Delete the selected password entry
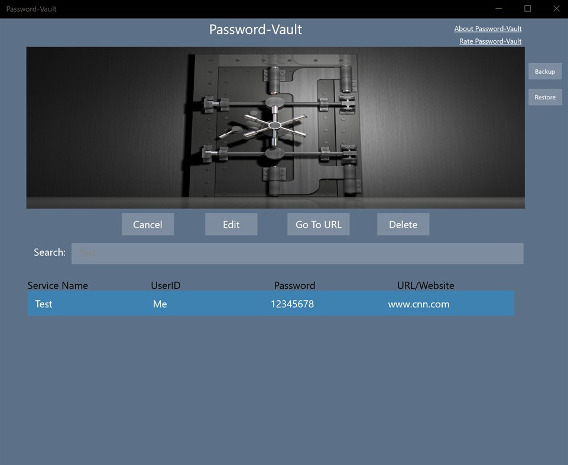This screenshot has width=568, height=465. coord(403,224)
